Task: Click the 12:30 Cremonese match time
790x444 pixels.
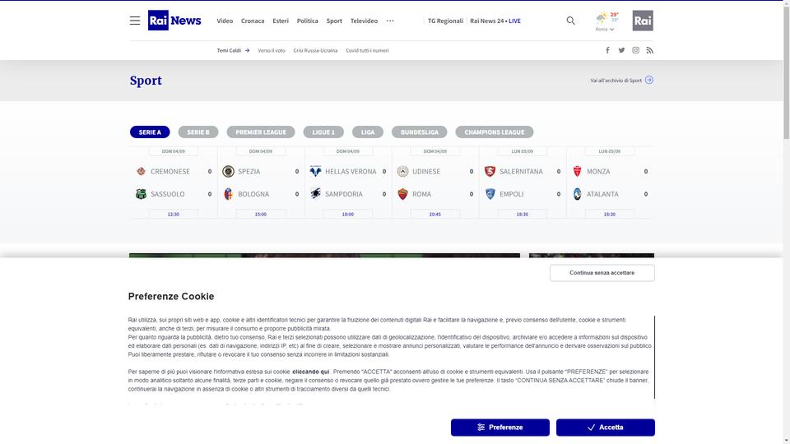Action: click(174, 214)
